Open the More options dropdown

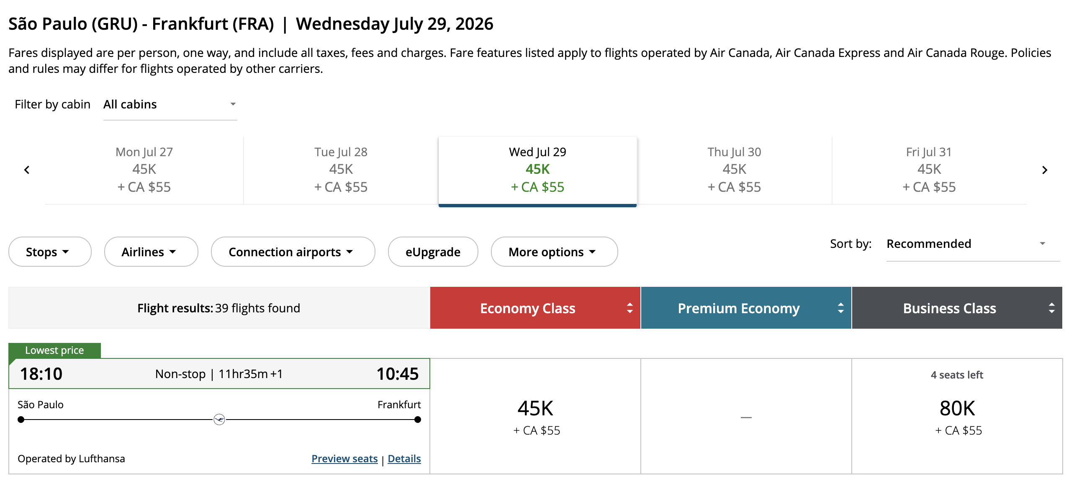pyautogui.click(x=554, y=252)
